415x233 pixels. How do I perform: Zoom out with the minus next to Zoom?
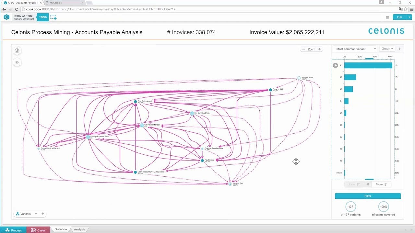(x=303, y=49)
